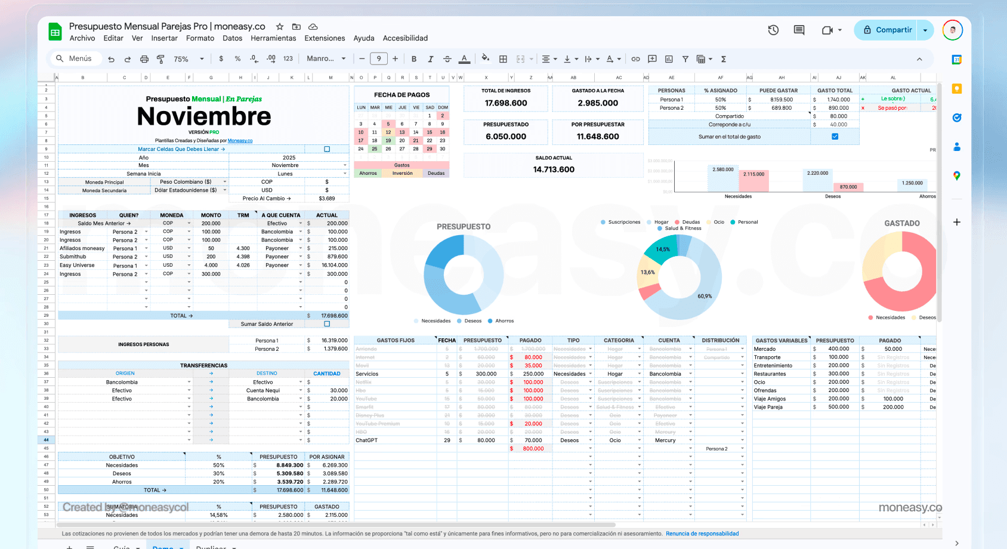Go to the Sheets home logo
Image resolution: width=1007 pixels, height=549 pixels.
tap(55, 32)
